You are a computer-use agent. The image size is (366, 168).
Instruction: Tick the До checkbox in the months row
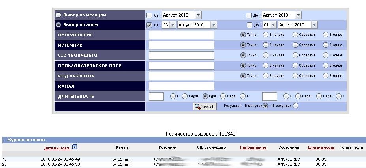click(249, 15)
